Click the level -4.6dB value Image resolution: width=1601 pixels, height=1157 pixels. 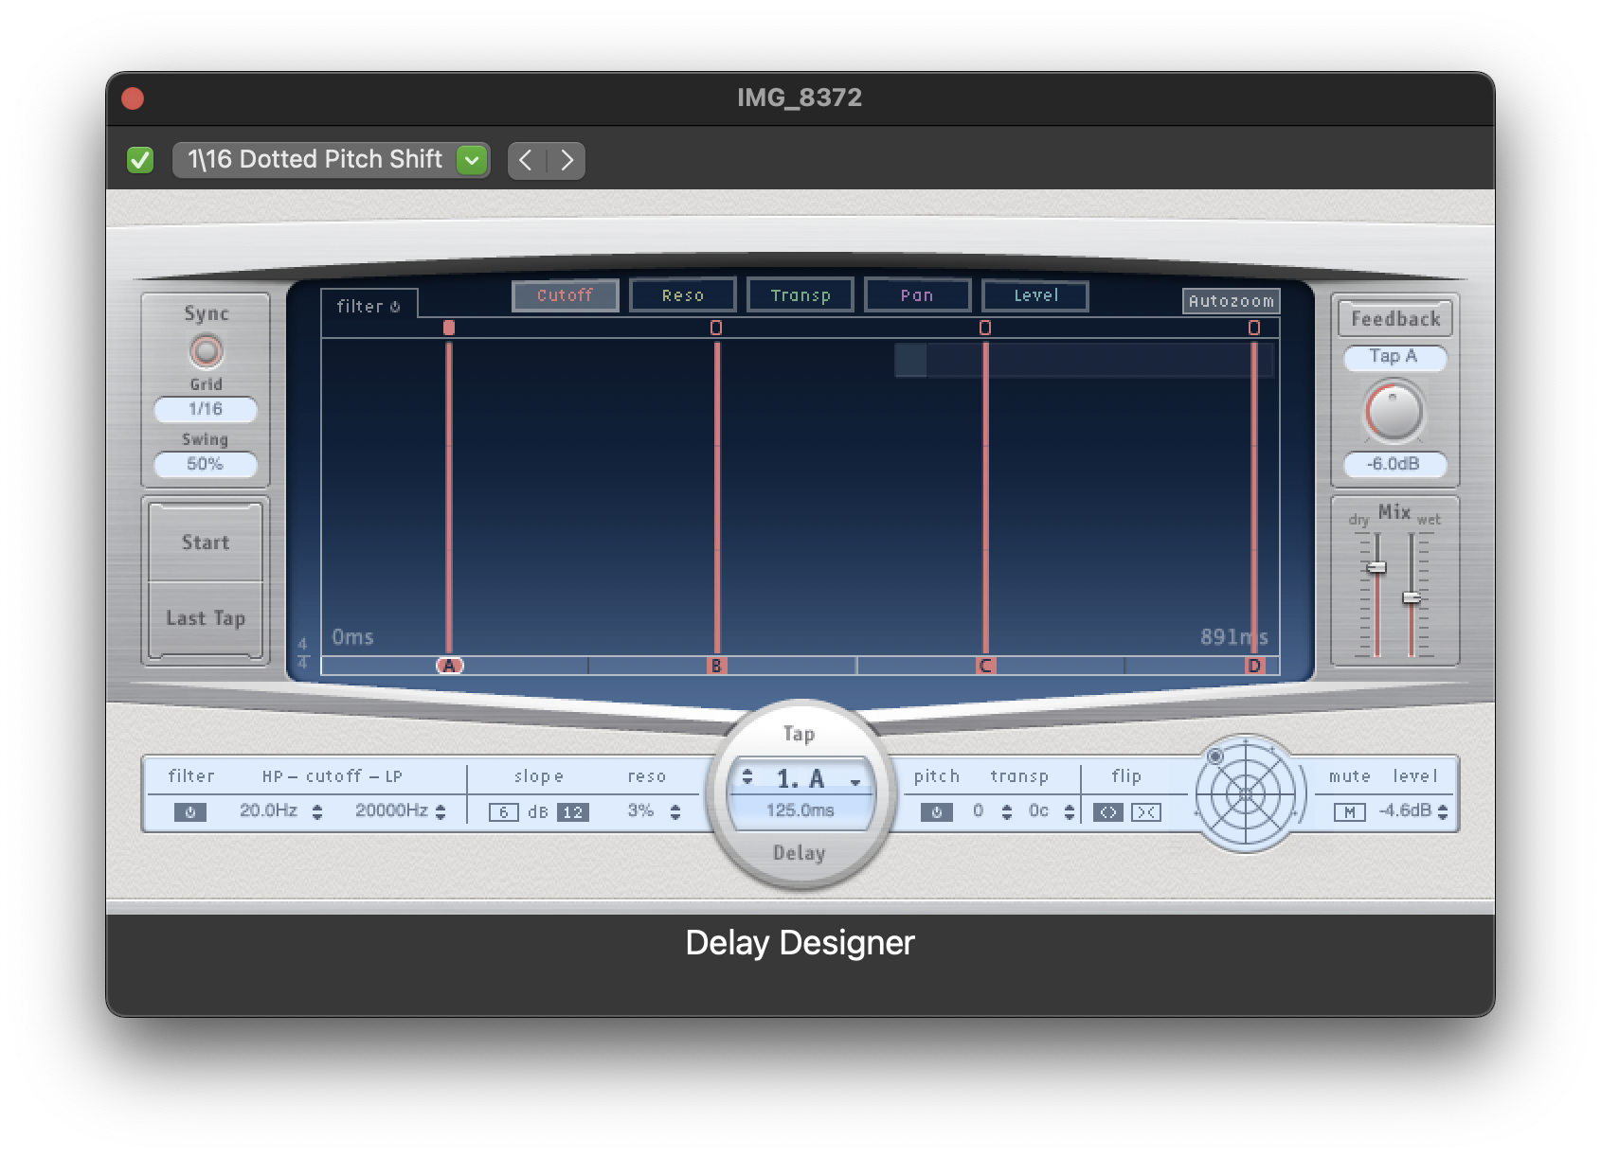click(1405, 810)
